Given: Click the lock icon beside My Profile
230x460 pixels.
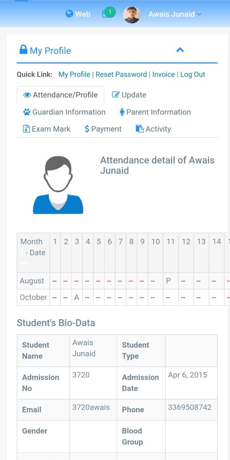Looking at the screenshot, I should tap(23, 50).
